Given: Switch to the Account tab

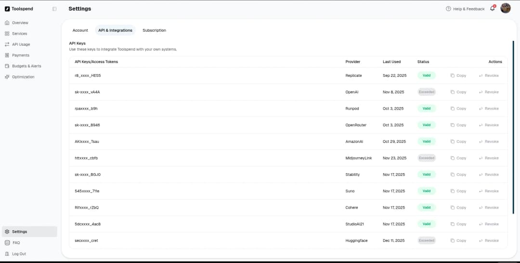Looking at the screenshot, I should [x=80, y=30].
